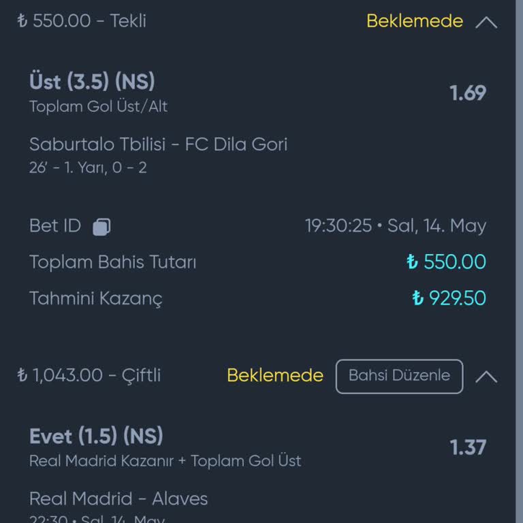Click Beklemede status of the Çiftli bet

(x=275, y=375)
